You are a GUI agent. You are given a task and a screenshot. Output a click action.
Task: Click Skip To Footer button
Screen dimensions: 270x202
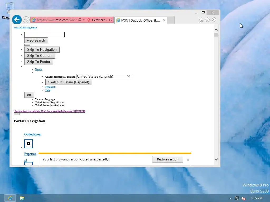click(38, 62)
